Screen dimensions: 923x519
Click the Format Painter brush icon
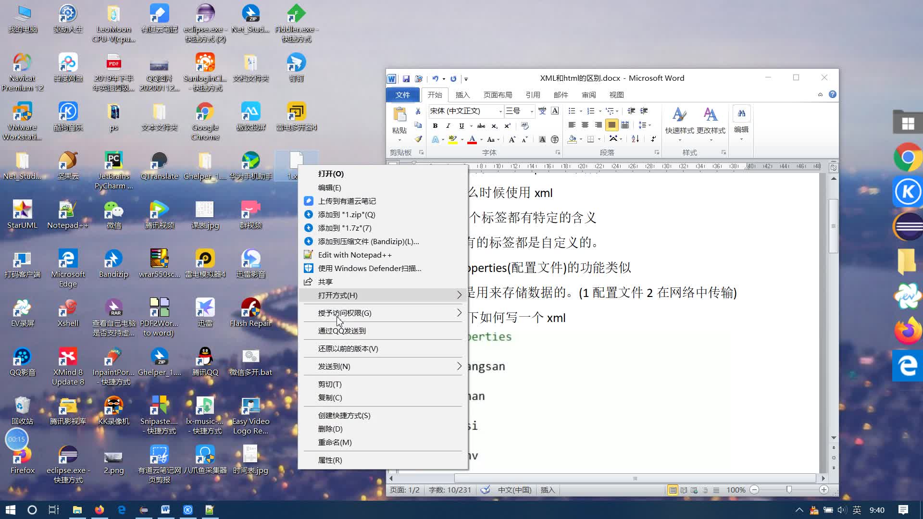pyautogui.click(x=418, y=139)
